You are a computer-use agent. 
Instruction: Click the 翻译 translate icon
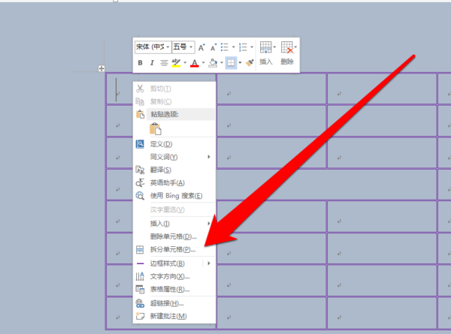pos(140,170)
